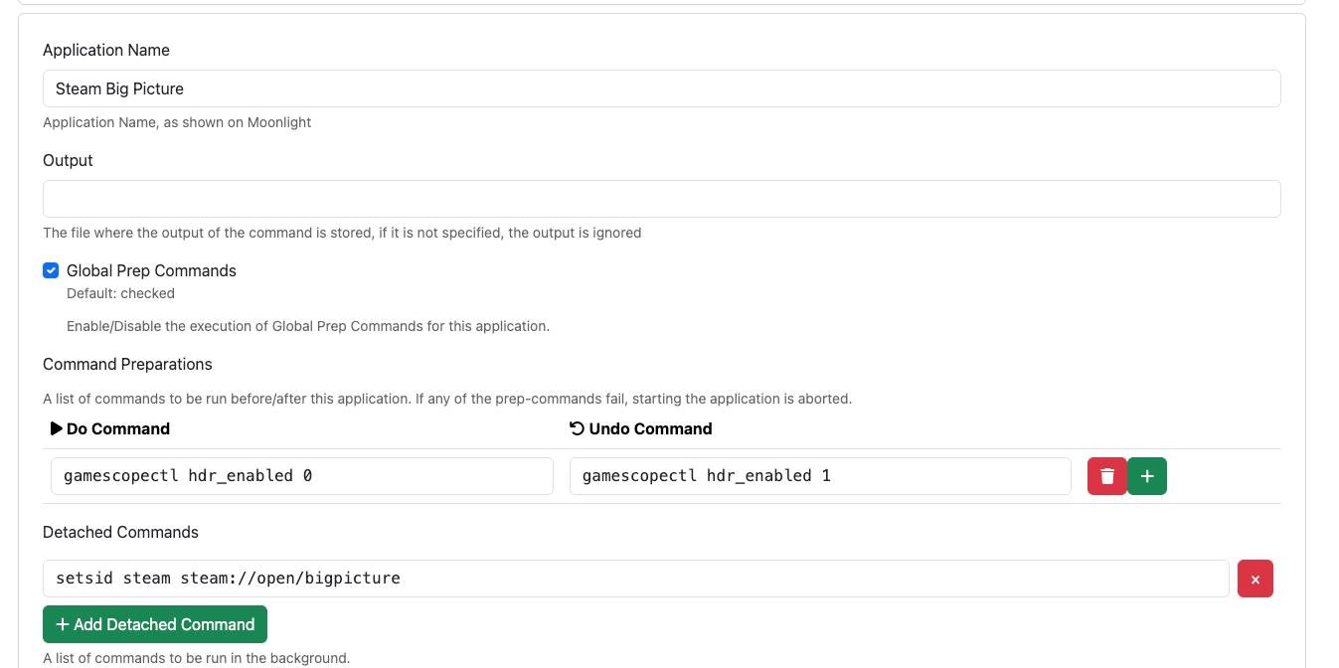Edit the Undo Command hdr_enabled 1 field

point(820,476)
